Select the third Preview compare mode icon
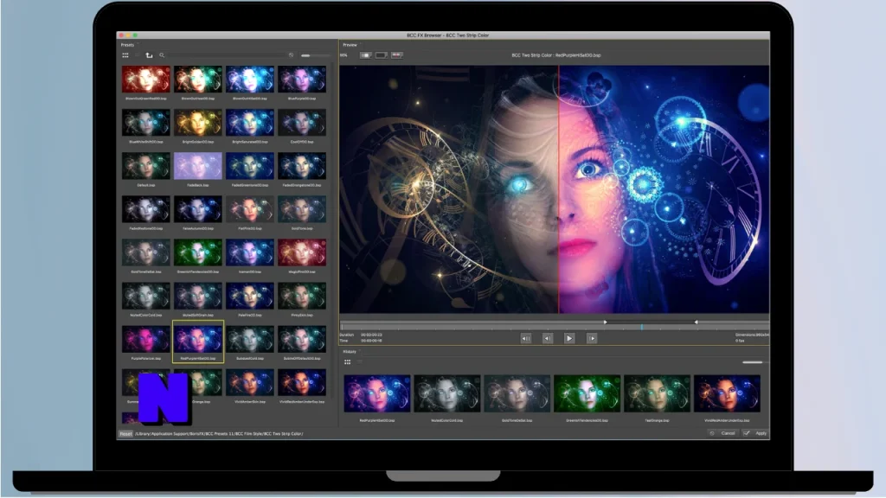The height and width of the screenshot is (498, 886). pyautogui.click(x=397, y=55)
